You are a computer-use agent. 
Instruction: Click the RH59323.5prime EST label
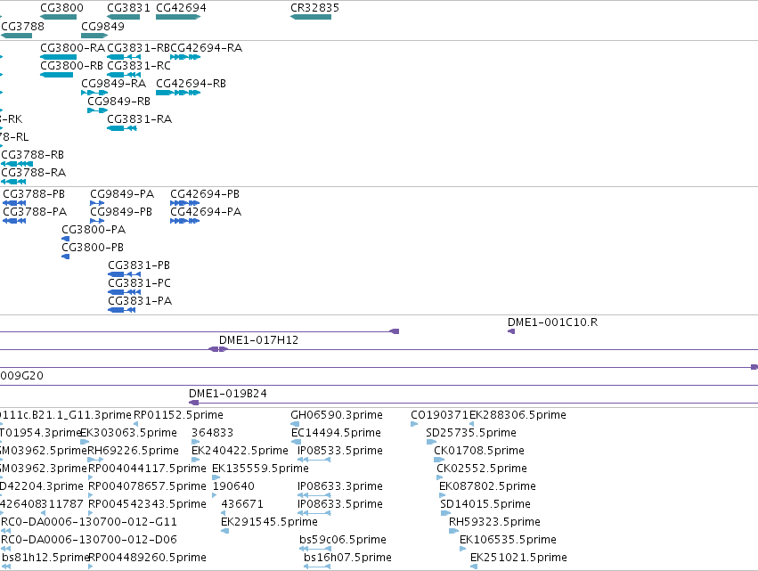point(494,522)
